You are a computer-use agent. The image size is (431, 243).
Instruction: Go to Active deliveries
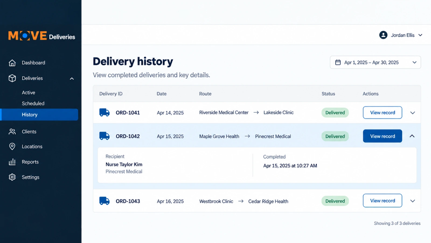[x=29, y=93]
